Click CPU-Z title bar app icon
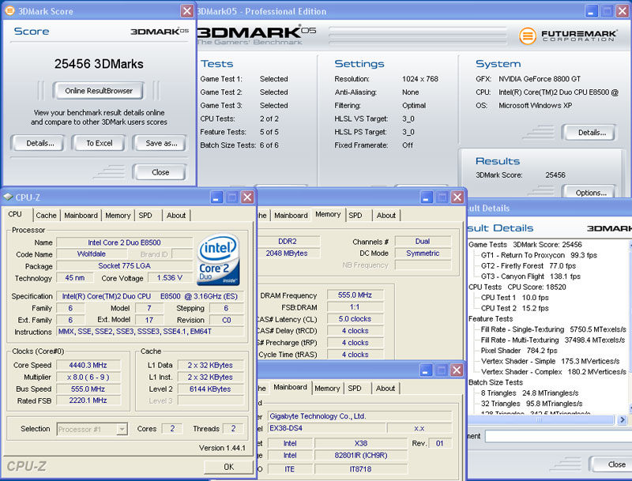632x481 pixels. 8,197
